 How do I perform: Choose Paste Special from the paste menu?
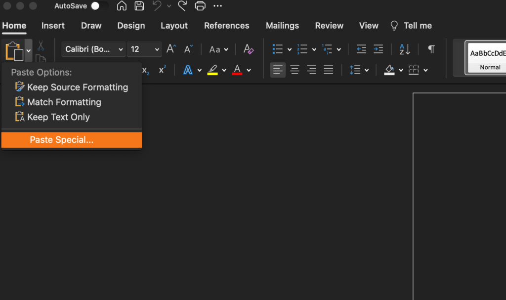tap(72, 140)
